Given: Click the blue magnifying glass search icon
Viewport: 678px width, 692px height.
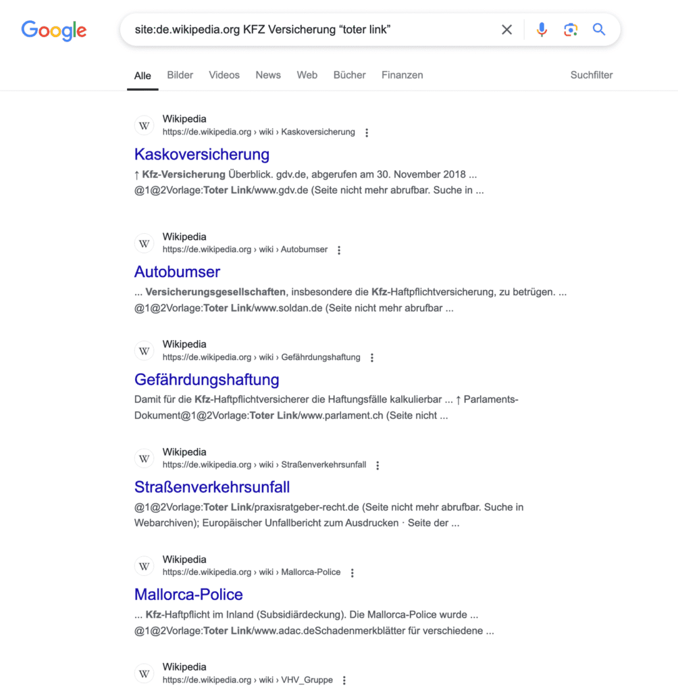Looking at the screenshot, I should click(599, 30).
